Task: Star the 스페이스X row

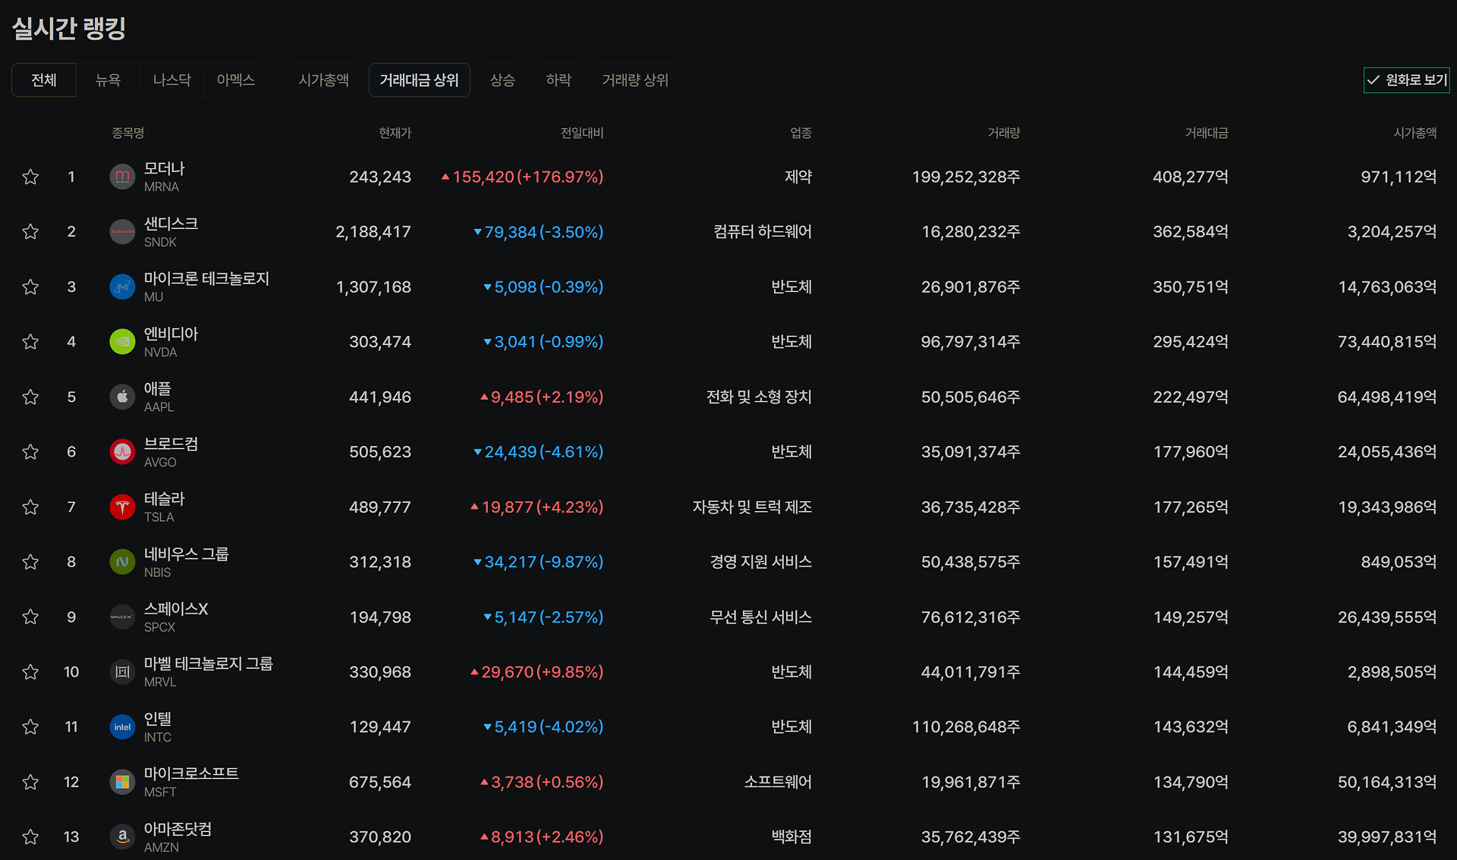Action: [30, 617]
